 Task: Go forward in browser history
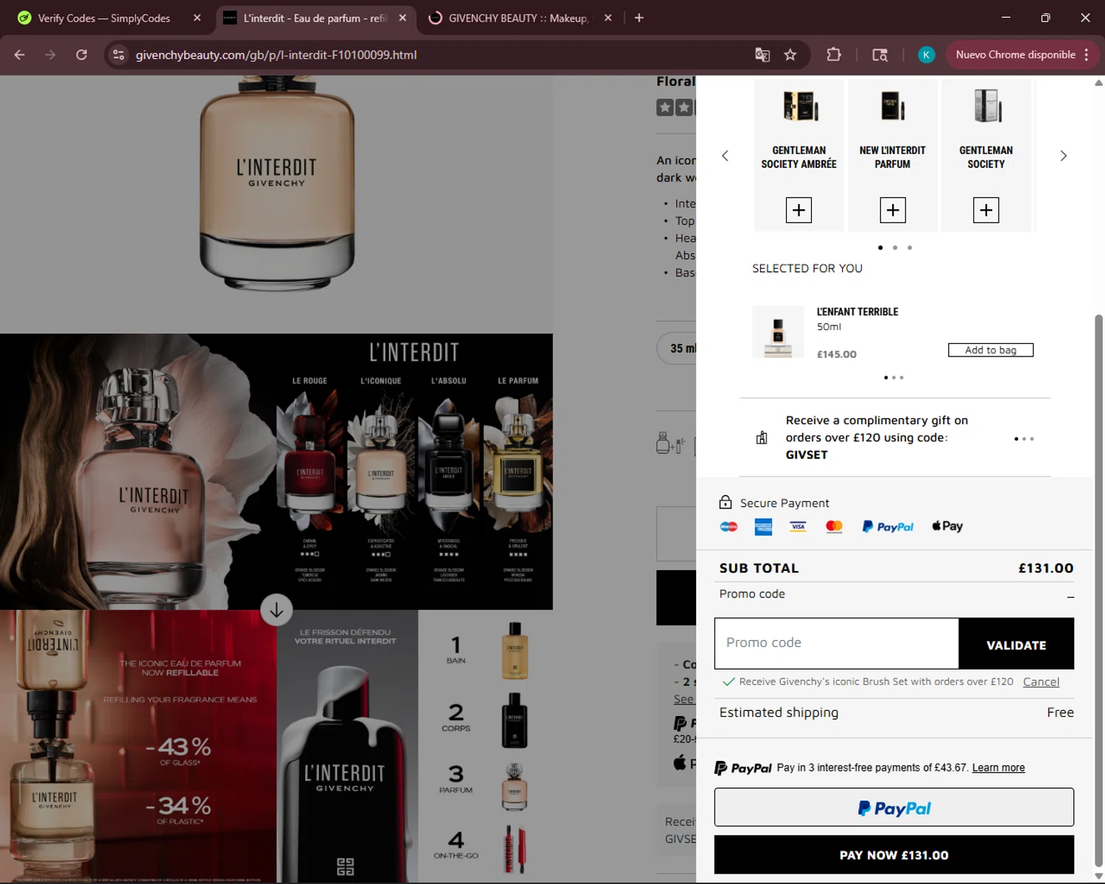pos(50,55)
